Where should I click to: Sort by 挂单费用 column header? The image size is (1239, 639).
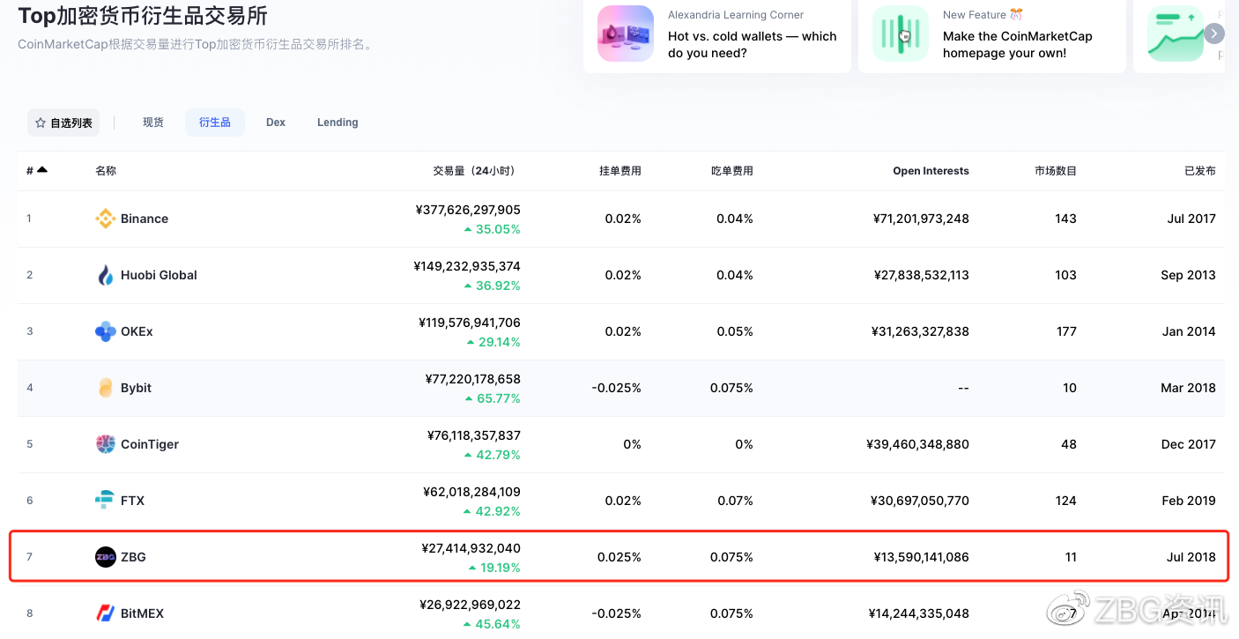pyautogui.click(x=620, y=171)
